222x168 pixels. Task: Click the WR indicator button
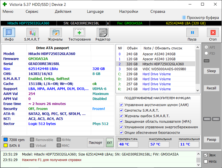tap(207, 119)
